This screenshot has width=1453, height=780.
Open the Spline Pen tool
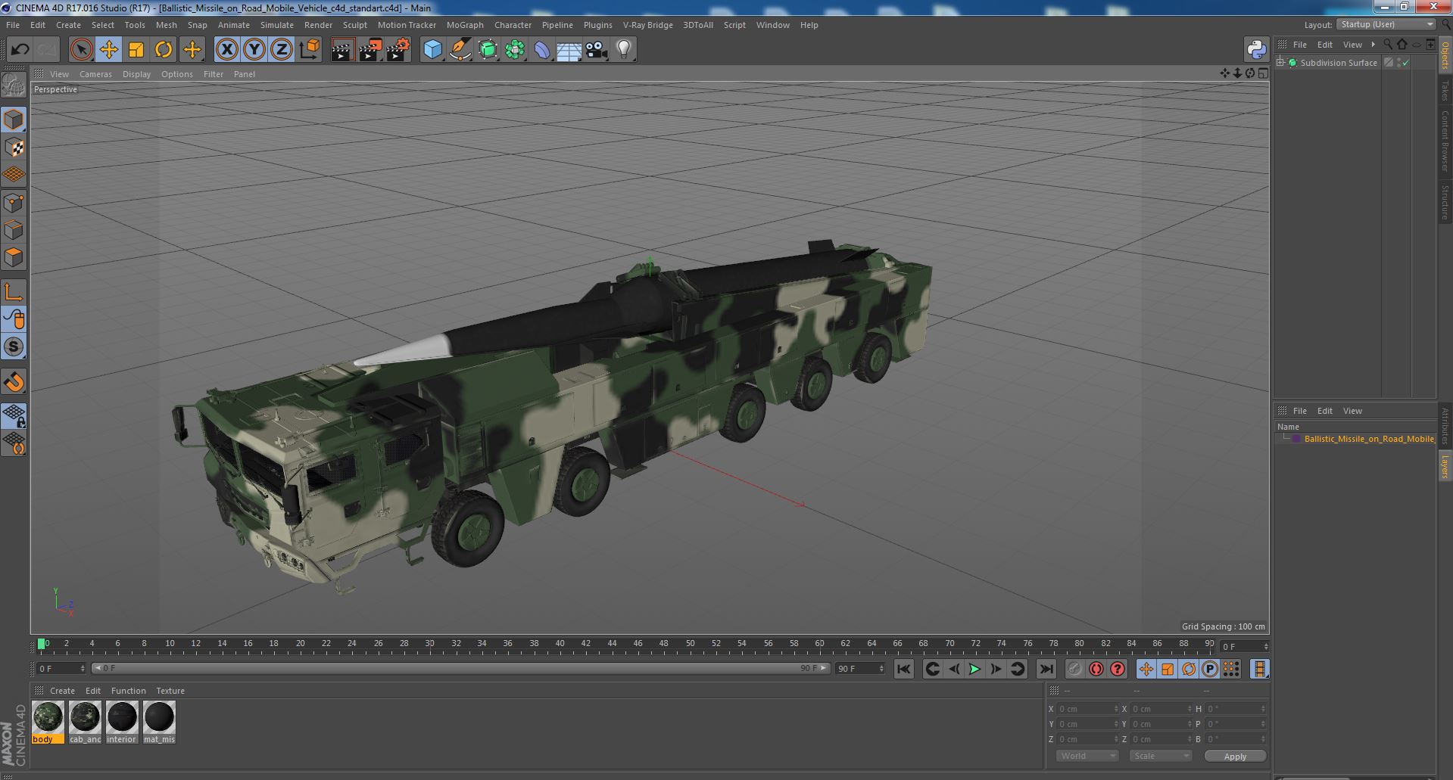pos(460,50)
